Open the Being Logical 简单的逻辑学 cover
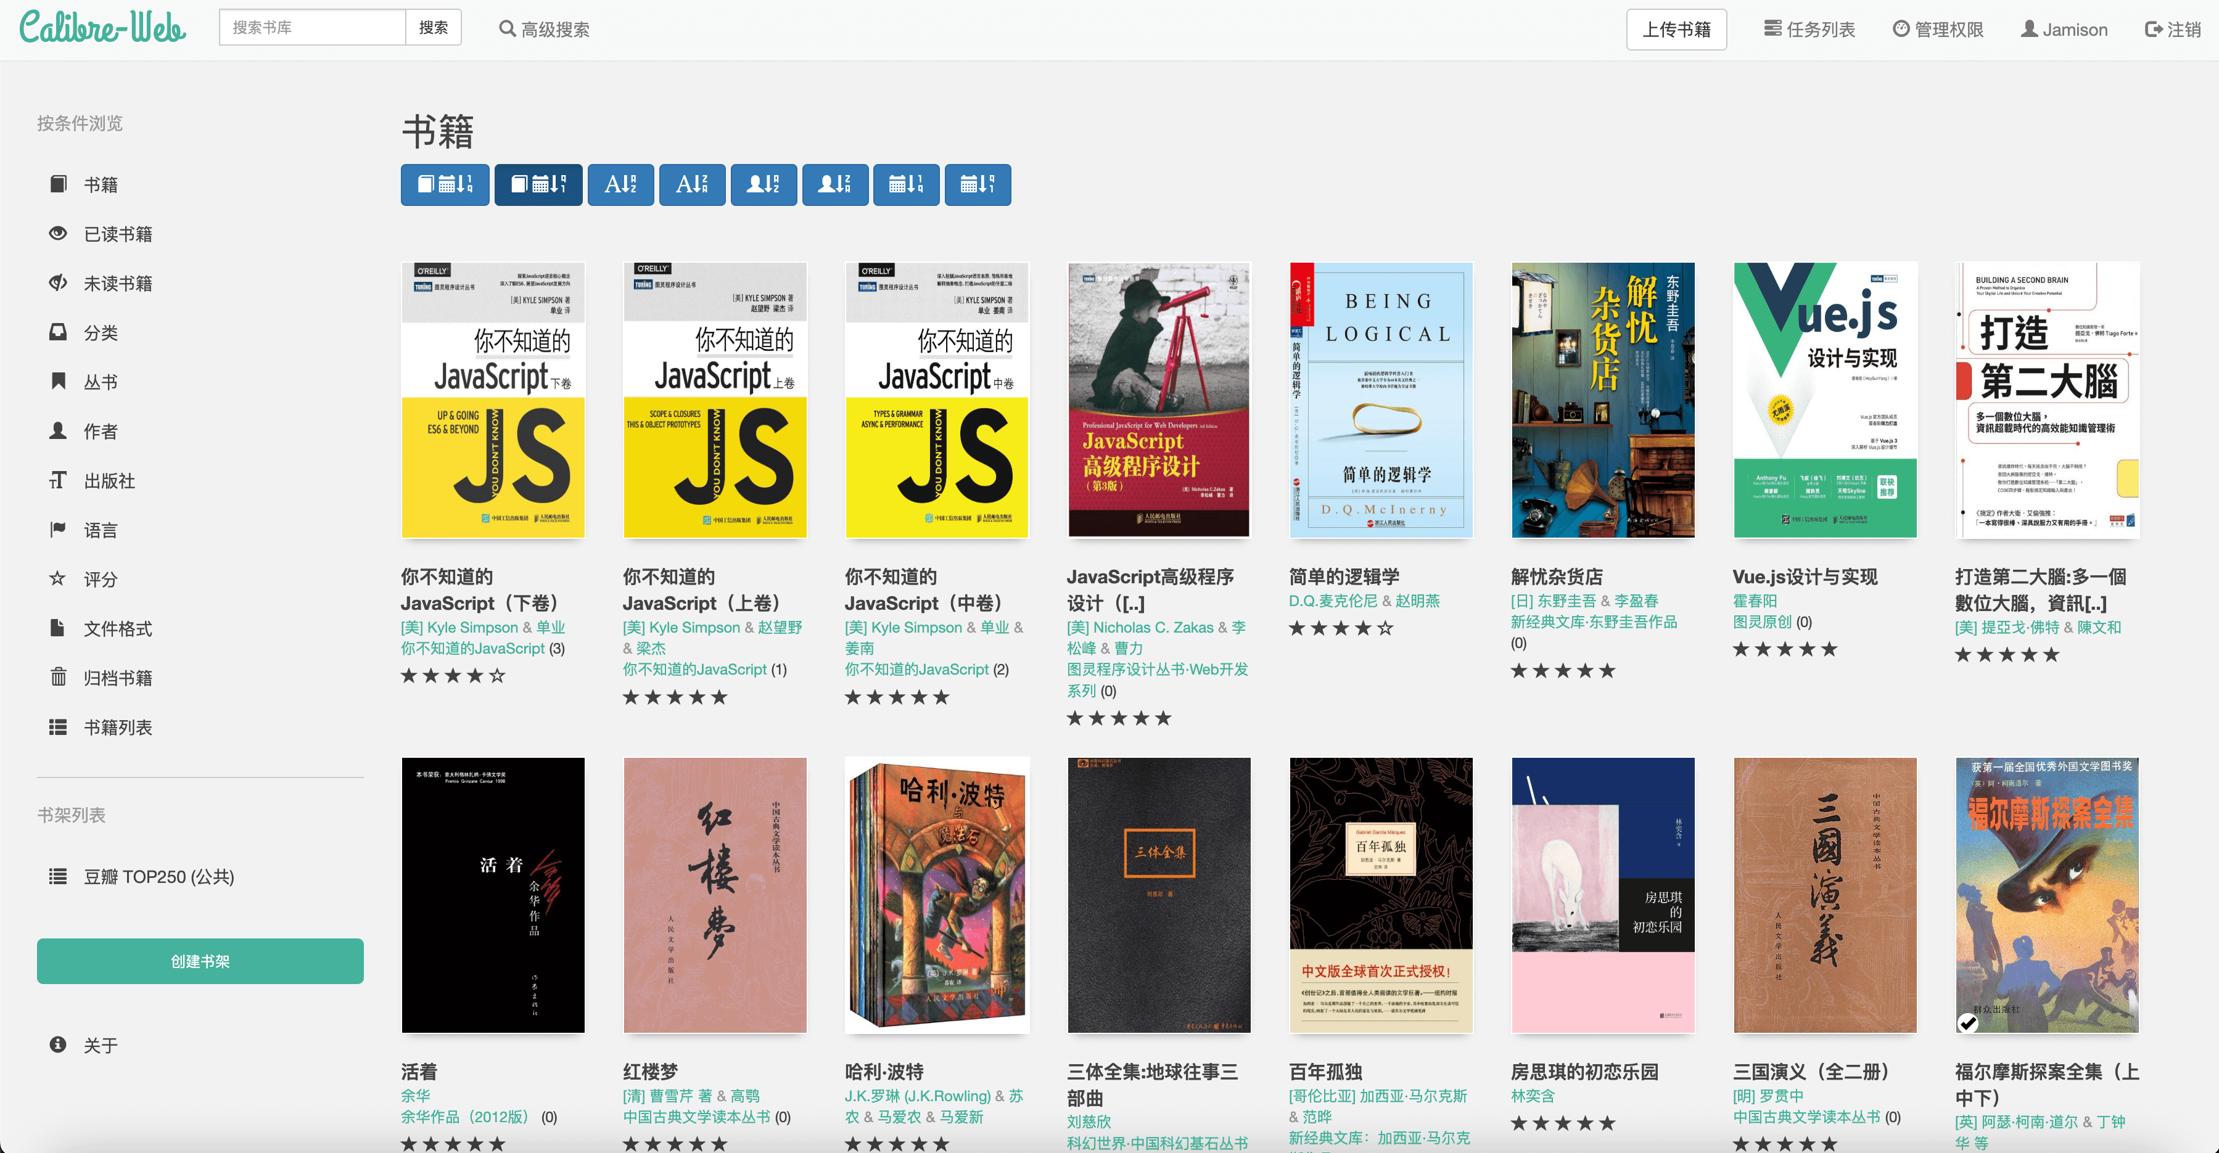Viewport: 2219px width, 1153px height. [x=1381, y=400]
